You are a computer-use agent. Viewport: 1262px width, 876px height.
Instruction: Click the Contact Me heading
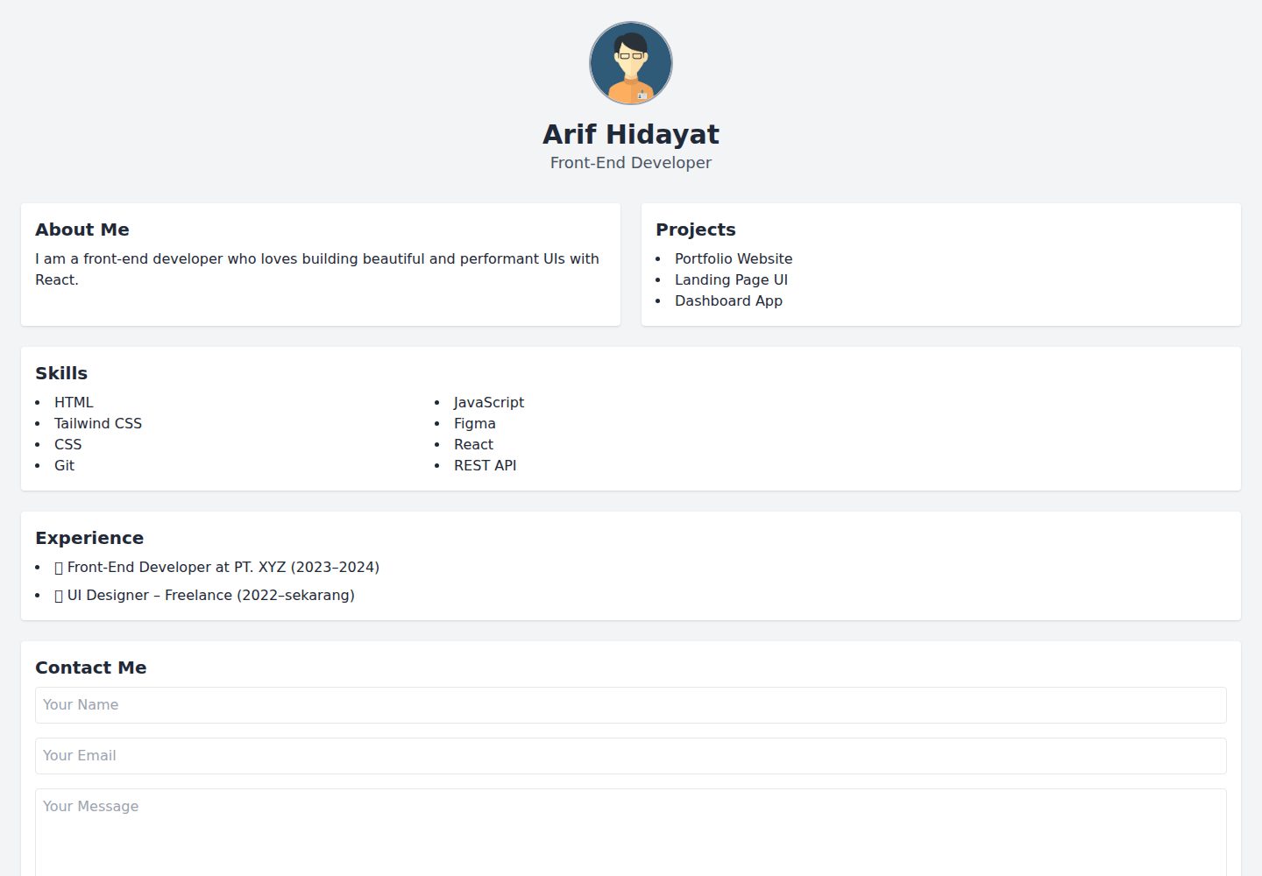coord(91,668)
